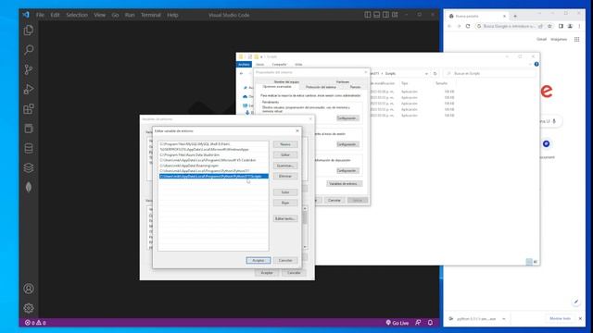Switch to large icons view in File Explorer
The height and width of the screenshot is (333, 593).
pyautogui.click(x=535, y=262)
